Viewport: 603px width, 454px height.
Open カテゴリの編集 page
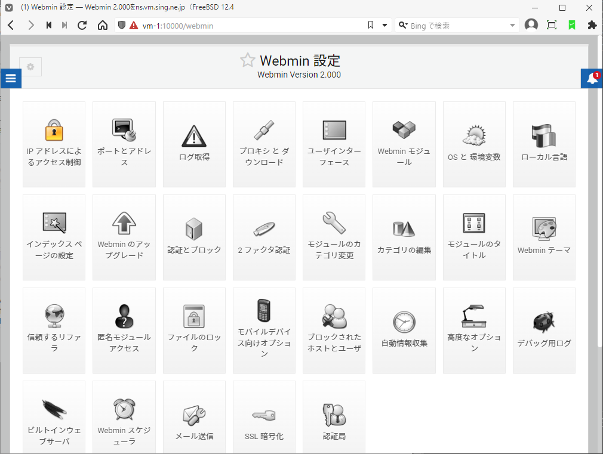[404, 237]
